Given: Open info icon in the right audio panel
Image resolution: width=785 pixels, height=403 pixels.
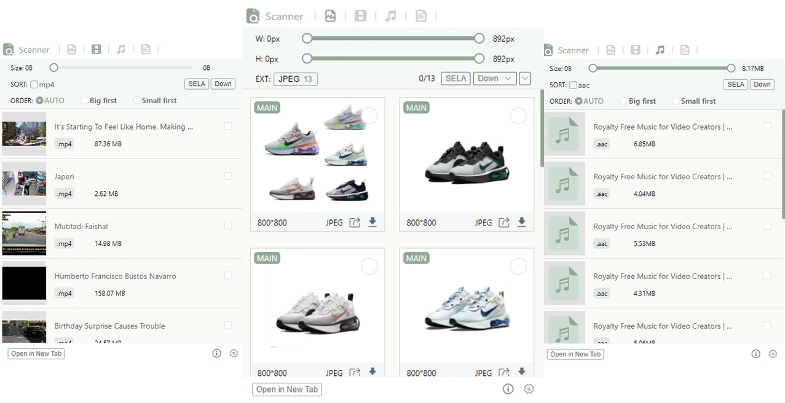Looking at the screenshot, I should 755,354.
